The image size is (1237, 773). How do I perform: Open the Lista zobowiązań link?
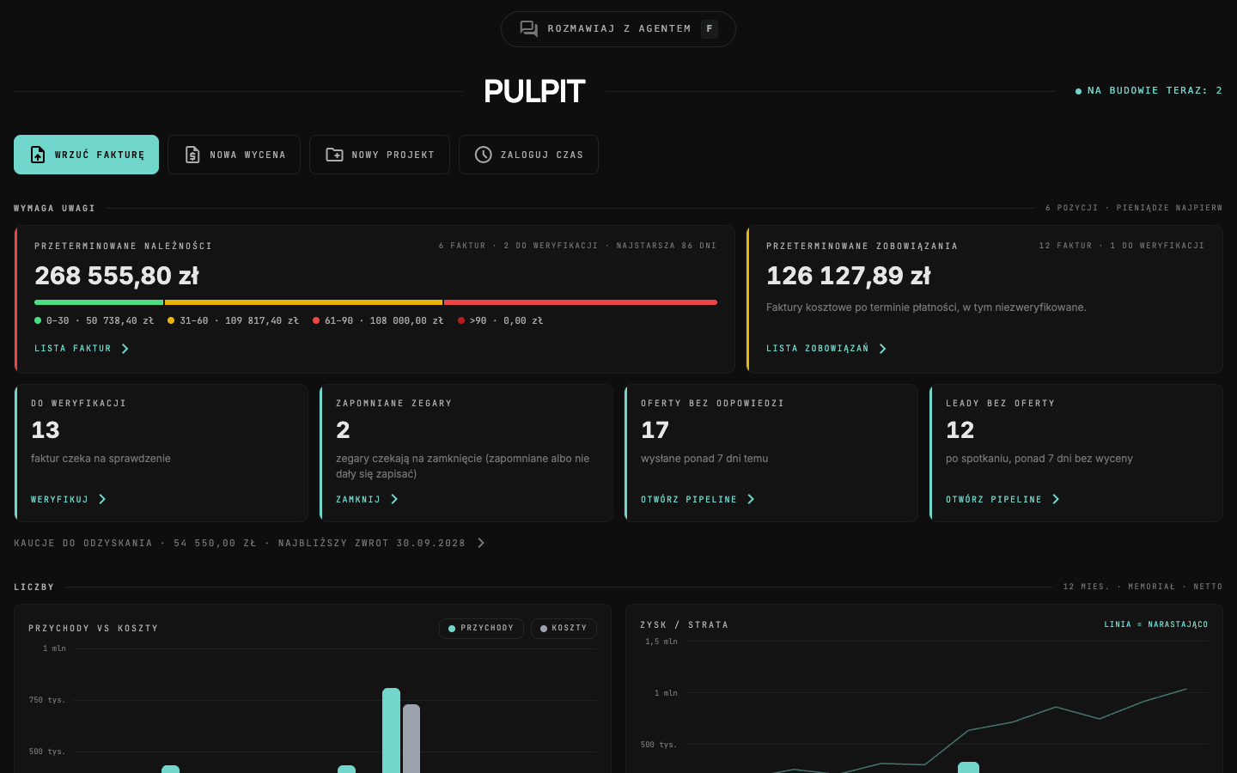pyautogui.click(x=826, y=349)
